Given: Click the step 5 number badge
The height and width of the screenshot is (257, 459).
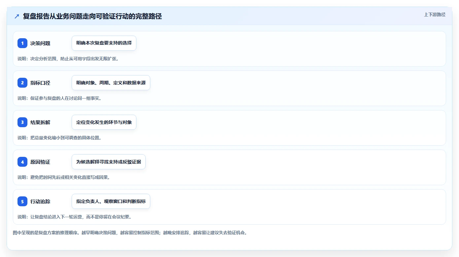Looking at the screenshot, I should pos(22,201).
